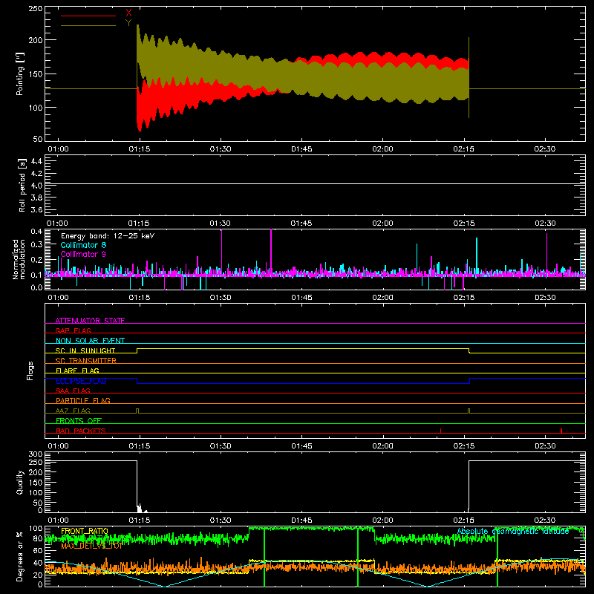Image resolution: width=594 pixels, height=594 pixels.
Task: Click the 100 tick on Degrees axis
Action: click(36, 529)
